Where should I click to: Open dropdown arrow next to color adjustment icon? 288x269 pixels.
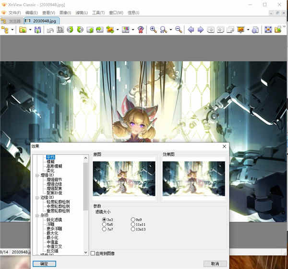(x=133, y=30)
